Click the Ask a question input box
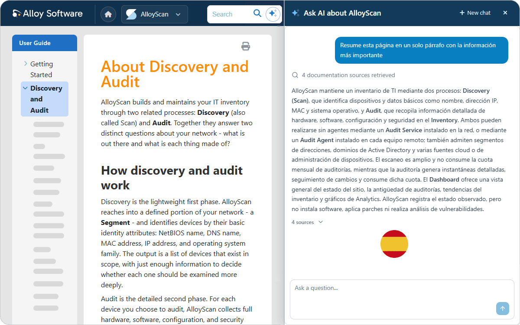 (x=402, y=299)
